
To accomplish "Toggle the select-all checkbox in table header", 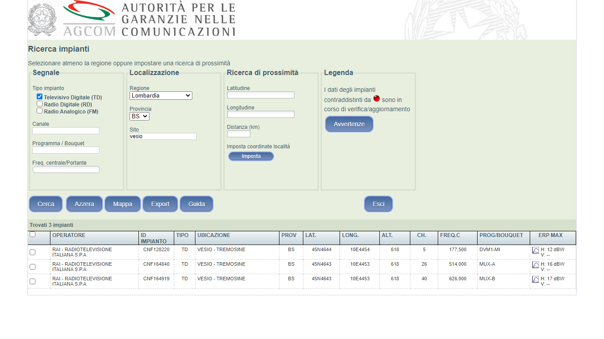I will click(x=32, y=234).
